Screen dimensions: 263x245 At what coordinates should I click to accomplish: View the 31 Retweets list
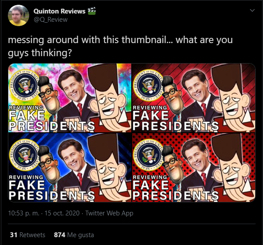tap(27, 235)
